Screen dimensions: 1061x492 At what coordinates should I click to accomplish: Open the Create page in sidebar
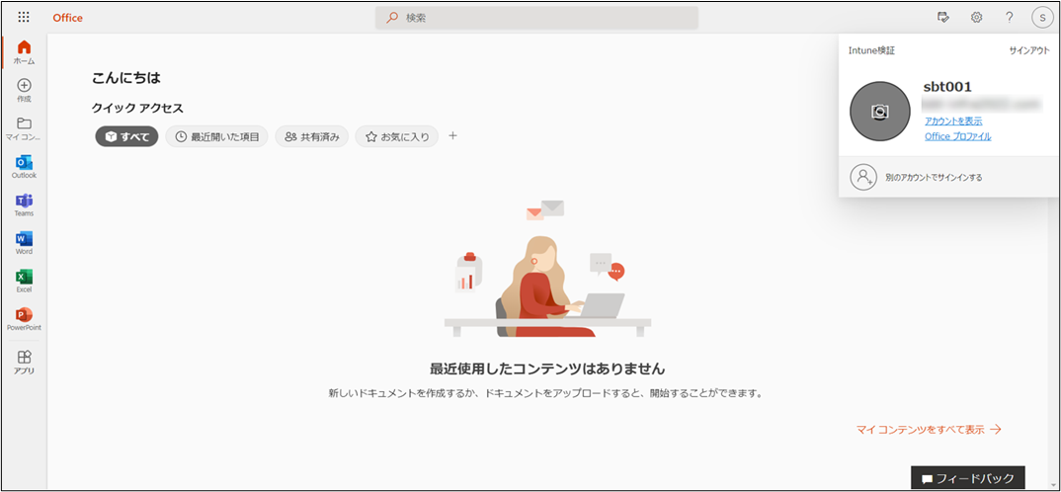(24, 91)
